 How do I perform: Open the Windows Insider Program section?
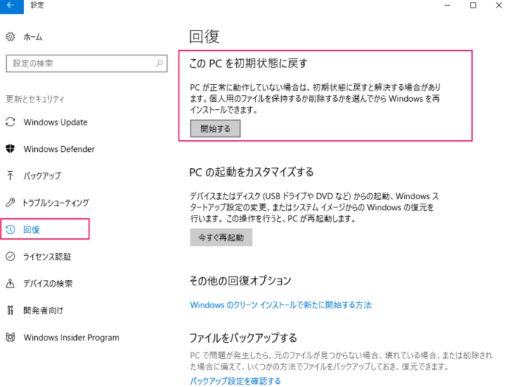71,337
